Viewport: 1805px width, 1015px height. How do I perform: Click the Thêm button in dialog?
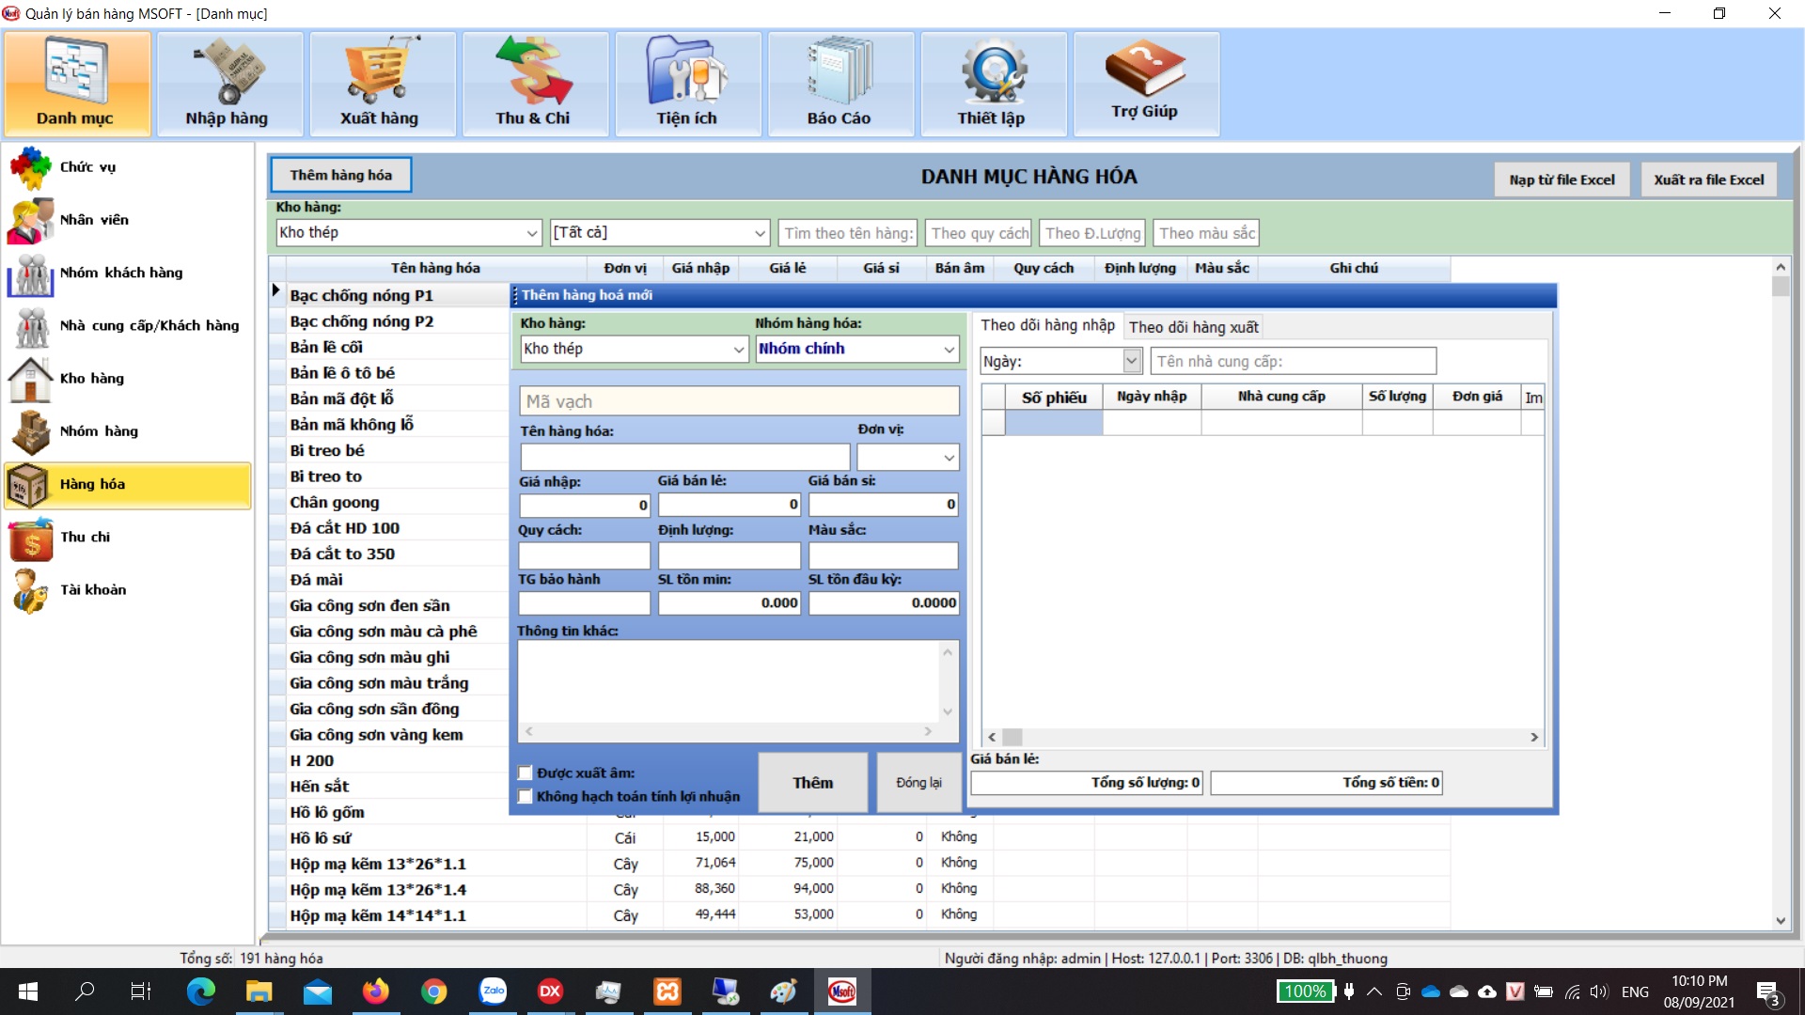click(x=812, y=783)
